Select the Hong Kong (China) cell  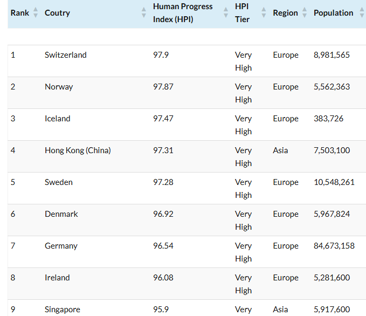tap(78, 150)
